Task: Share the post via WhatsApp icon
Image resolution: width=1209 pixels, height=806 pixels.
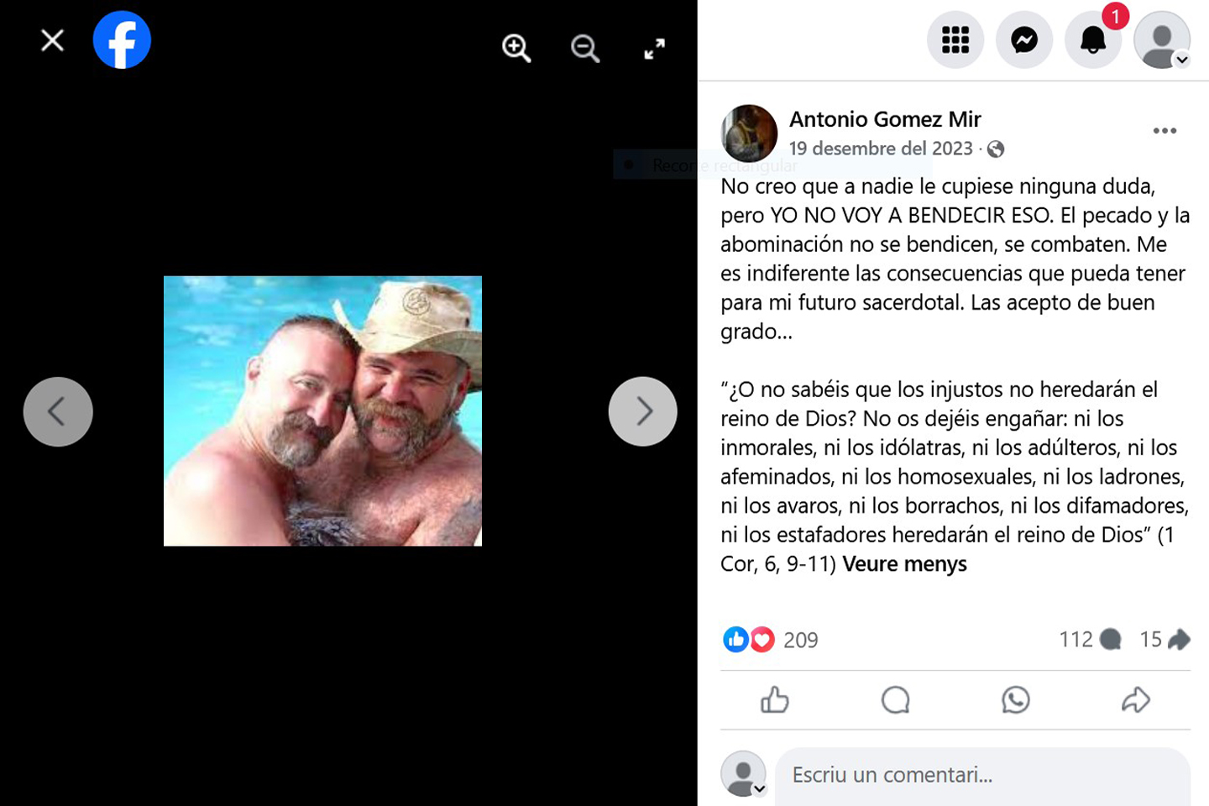Action: [1016, 700]
